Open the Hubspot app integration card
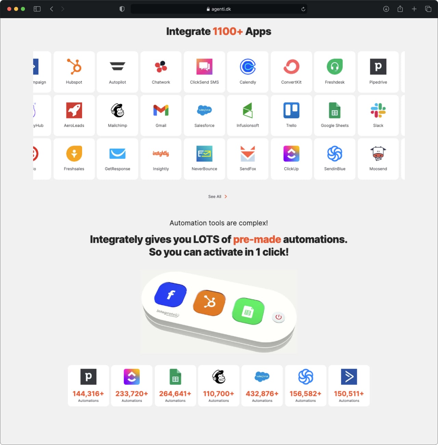This screenshot has width=438, height=445. [x=74, y=72]
